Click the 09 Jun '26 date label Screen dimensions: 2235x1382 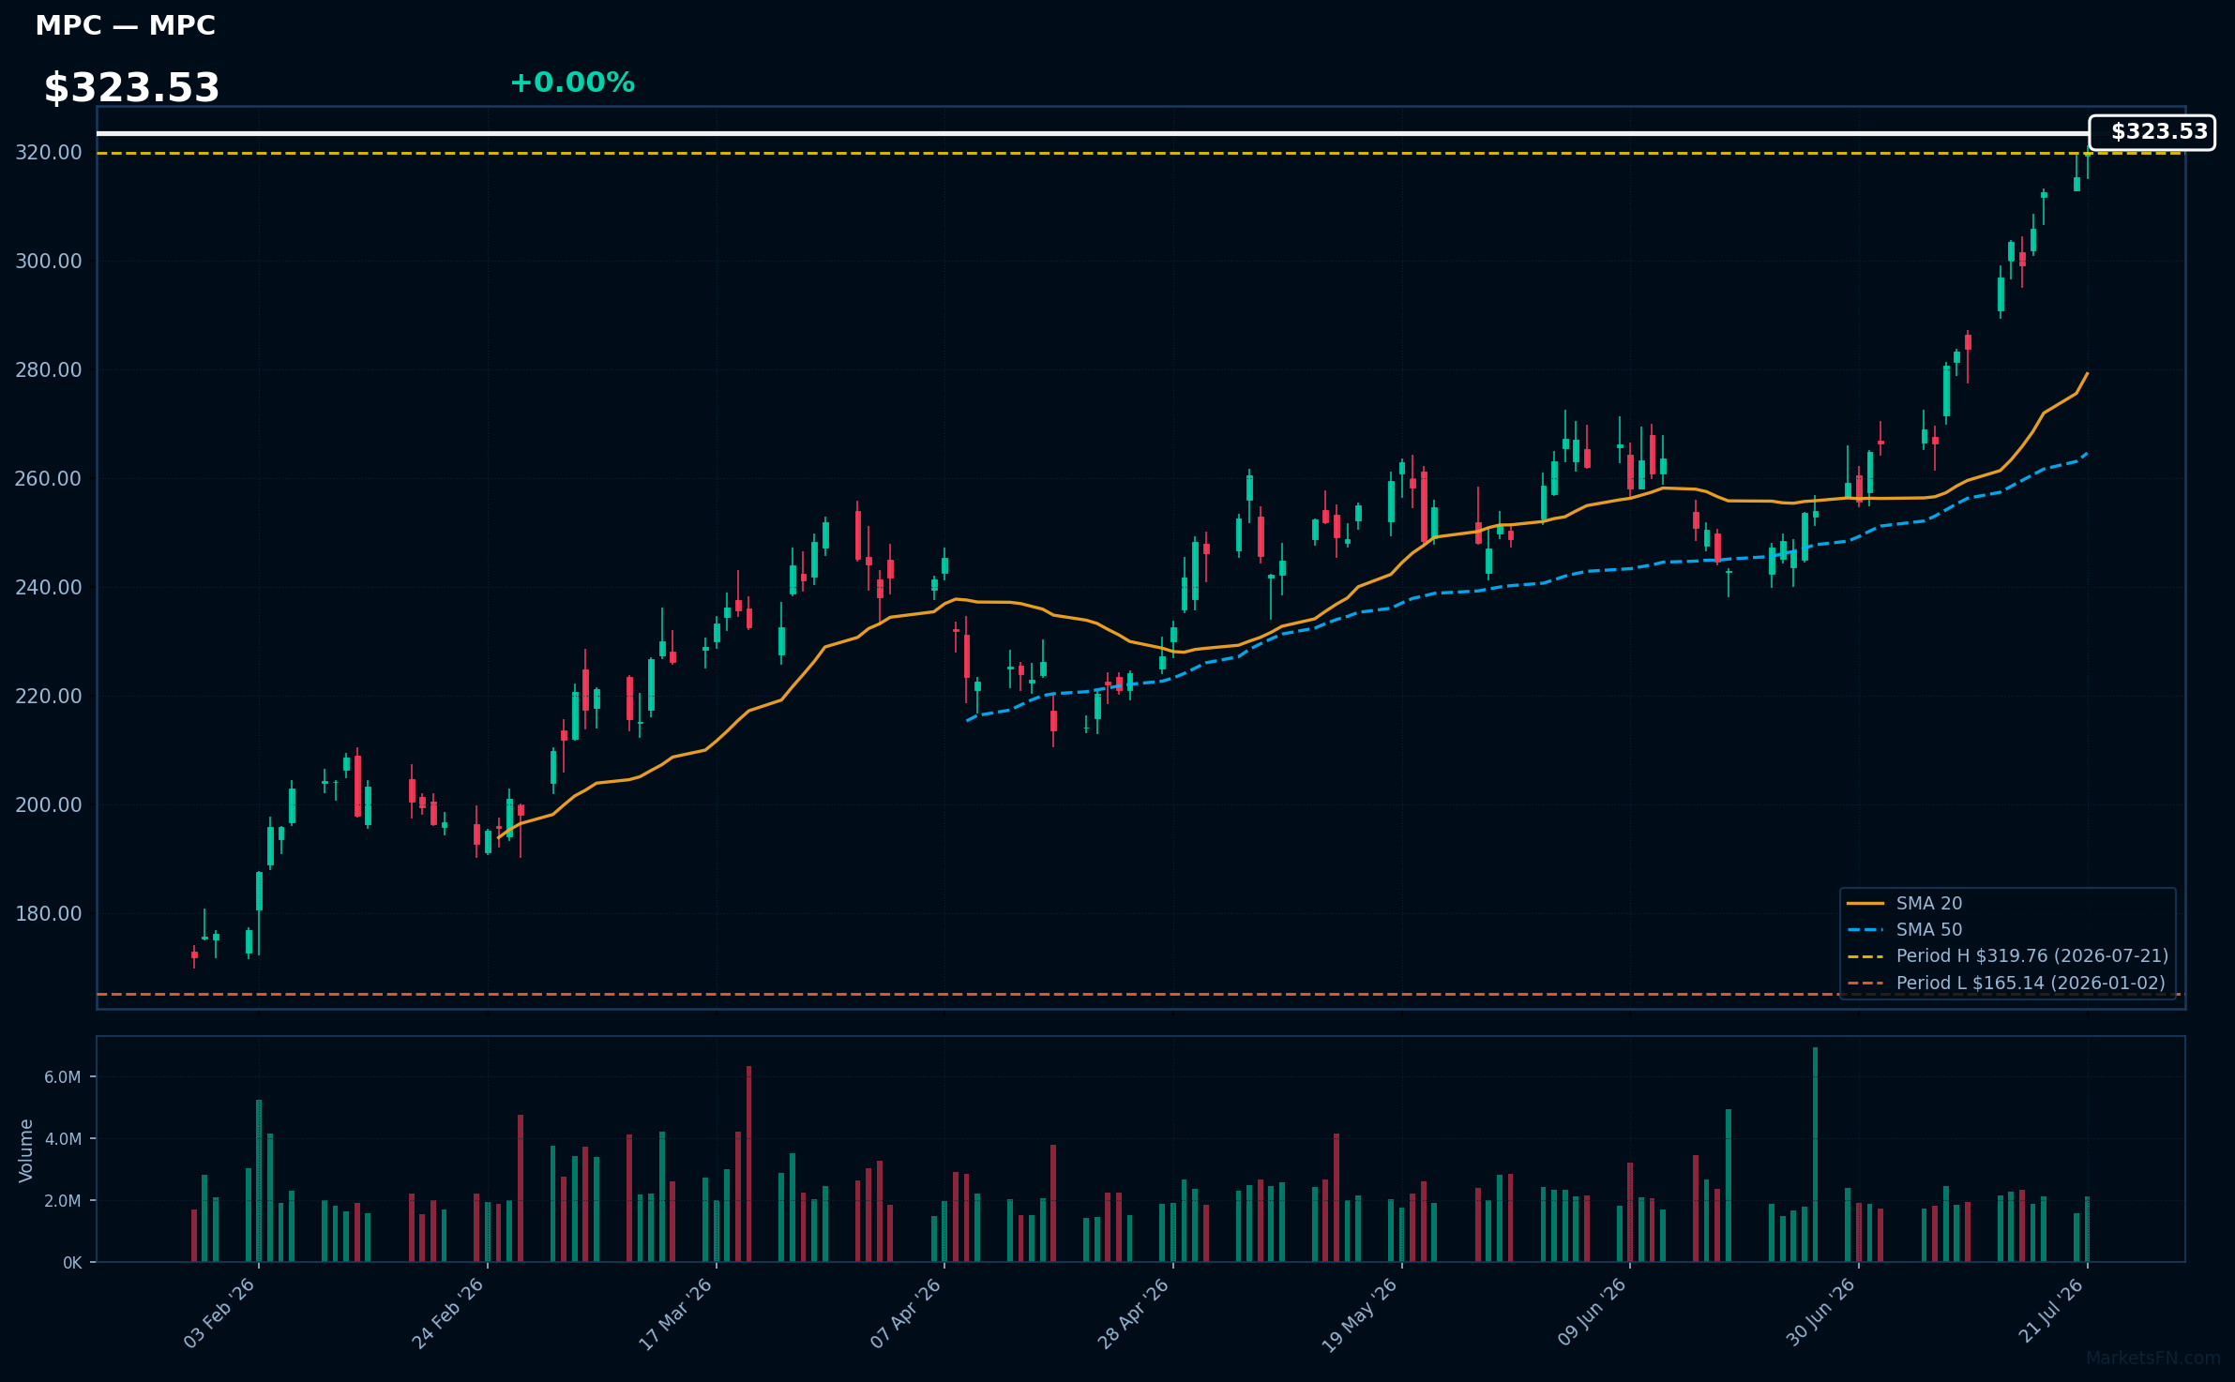click(1593, 1313)
